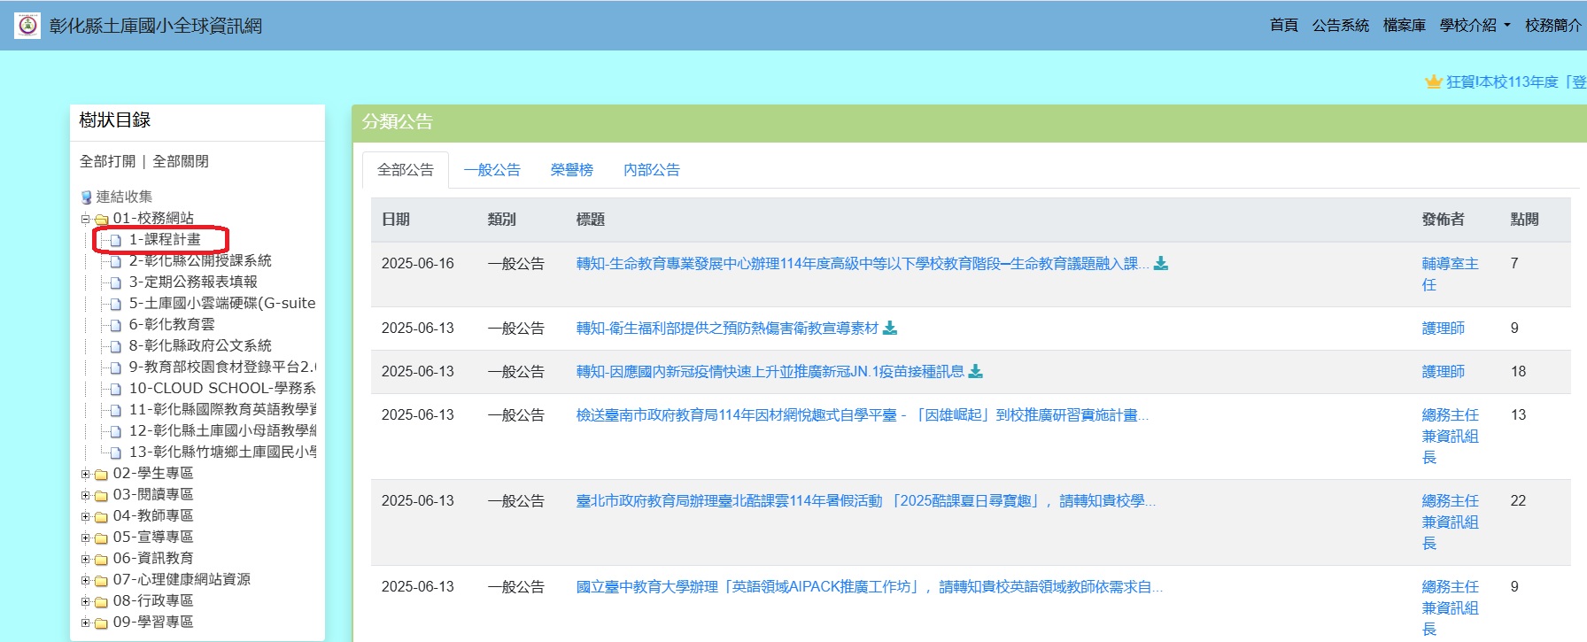Click the page icon beside 6-彰化教育雲
The width and height of the screenshot is (1587, 642).
(115, 325)
